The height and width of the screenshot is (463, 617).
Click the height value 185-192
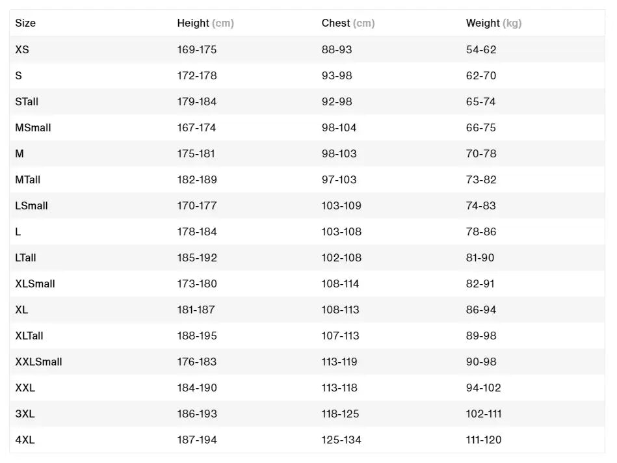(197, 258)
